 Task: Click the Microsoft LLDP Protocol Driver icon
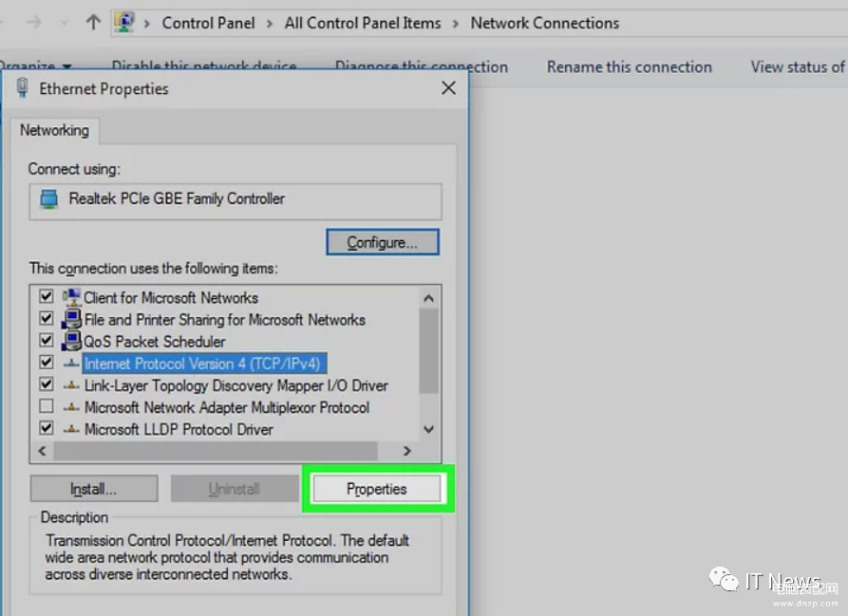coord(71,430)
